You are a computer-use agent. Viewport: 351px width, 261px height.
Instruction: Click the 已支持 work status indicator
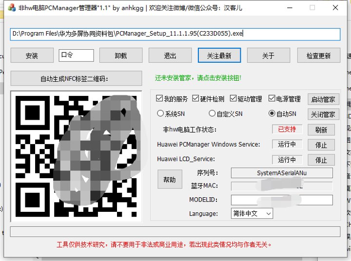287,129
